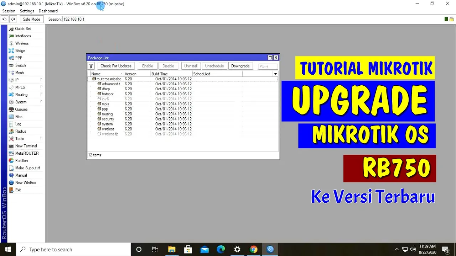
Task: Select the wireless package row
Action: (182, 129)
